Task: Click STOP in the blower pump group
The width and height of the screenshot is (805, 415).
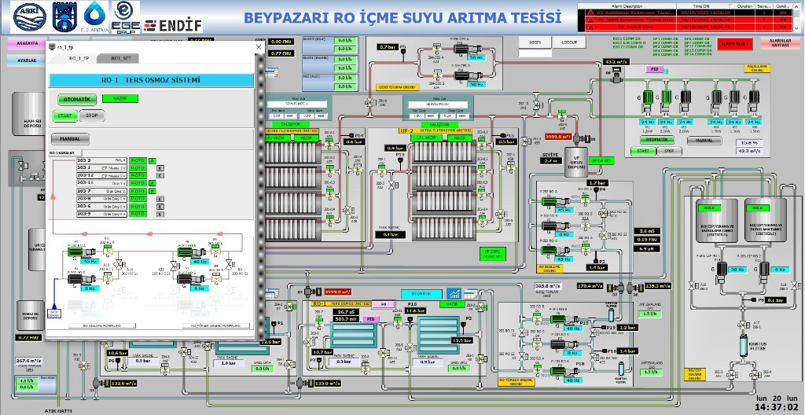Action: click(x=670, y=151)
